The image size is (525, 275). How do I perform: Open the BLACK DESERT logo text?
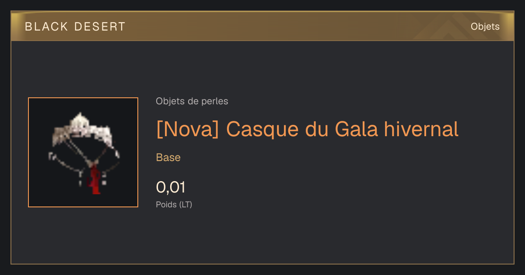pos(75,27)
